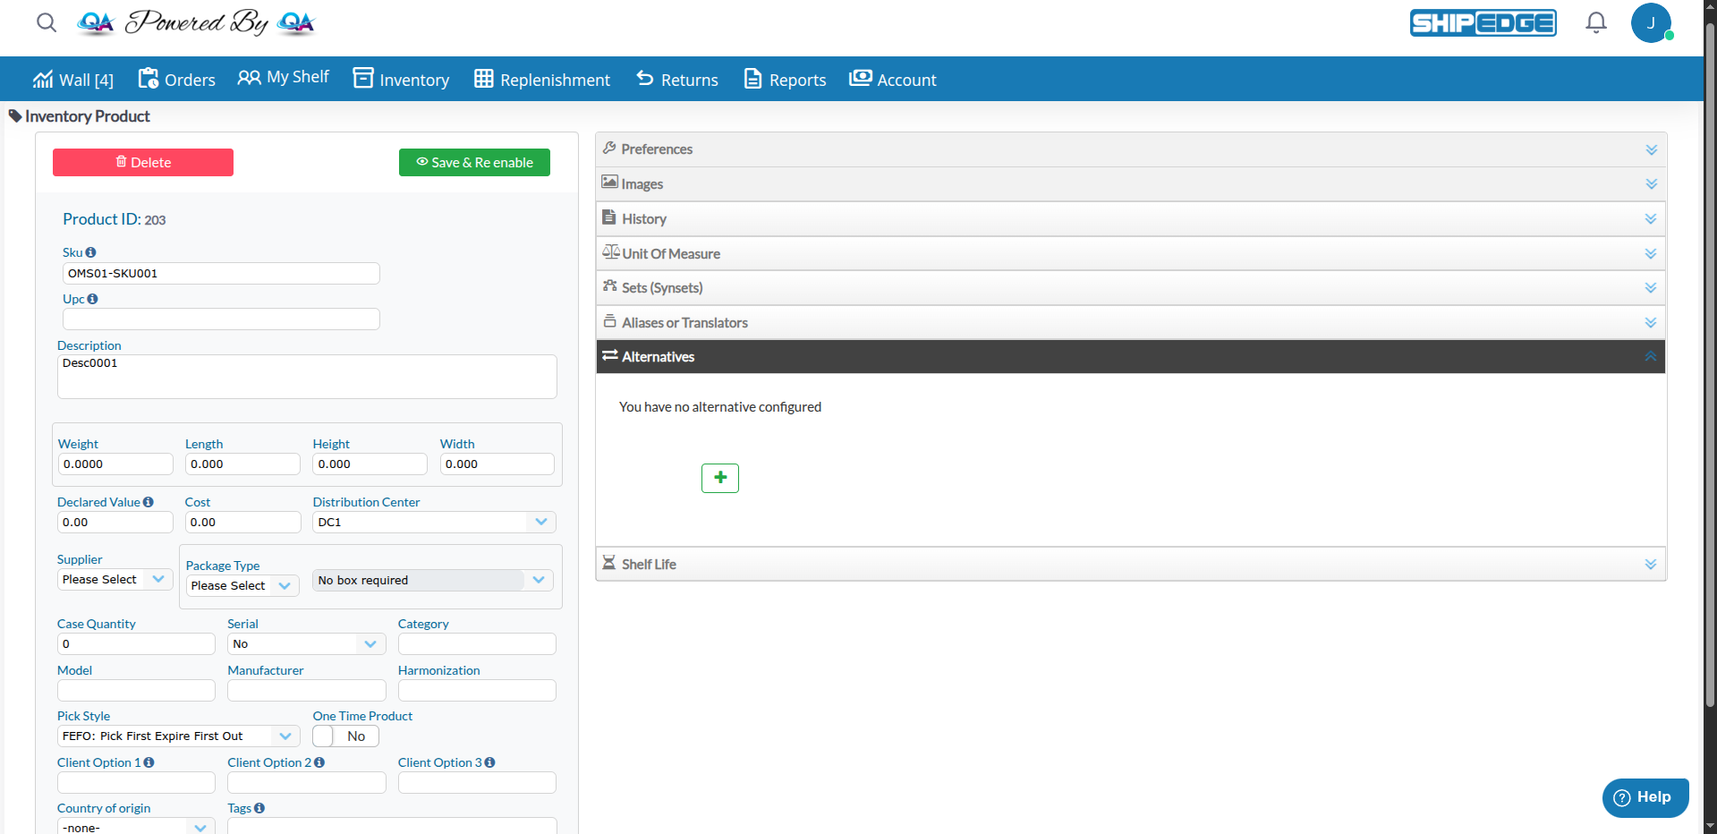Open the user avatar menu
The image size is (1717, 834).
[x=1650, y=23]
